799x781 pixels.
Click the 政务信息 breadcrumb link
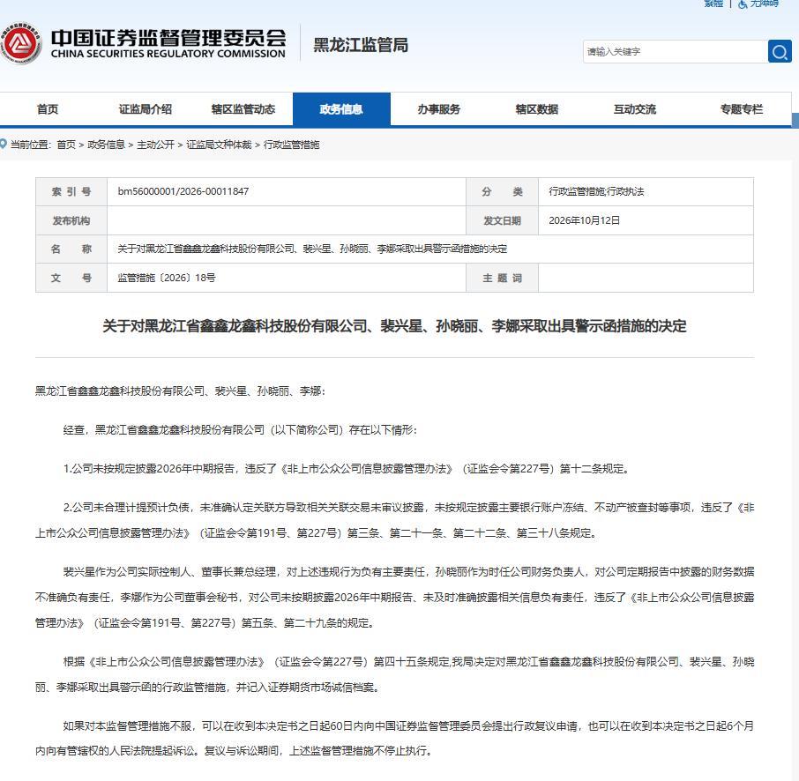[106, 145]
